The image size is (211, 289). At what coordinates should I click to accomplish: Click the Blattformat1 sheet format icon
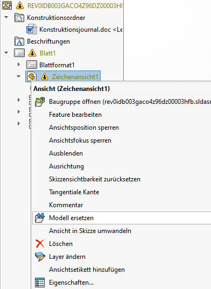pyautogui.click(x=32, y=65)
